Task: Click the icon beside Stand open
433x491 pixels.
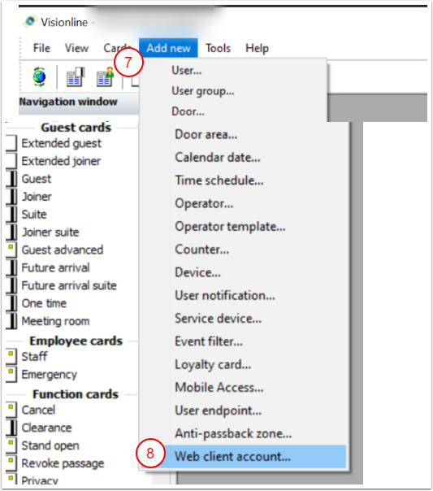Action: (11, 445)
